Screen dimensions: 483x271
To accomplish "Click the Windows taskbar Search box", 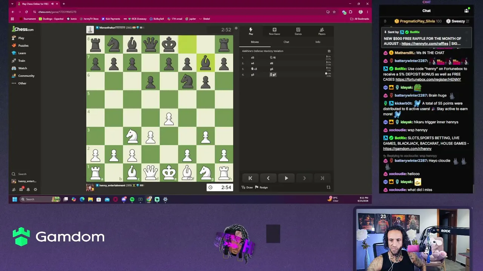I will pyautogui.click(x=40, y=199).
